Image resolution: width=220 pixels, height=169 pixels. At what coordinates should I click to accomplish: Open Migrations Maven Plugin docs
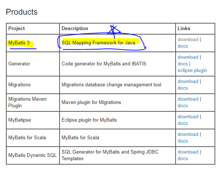[183, 106]
